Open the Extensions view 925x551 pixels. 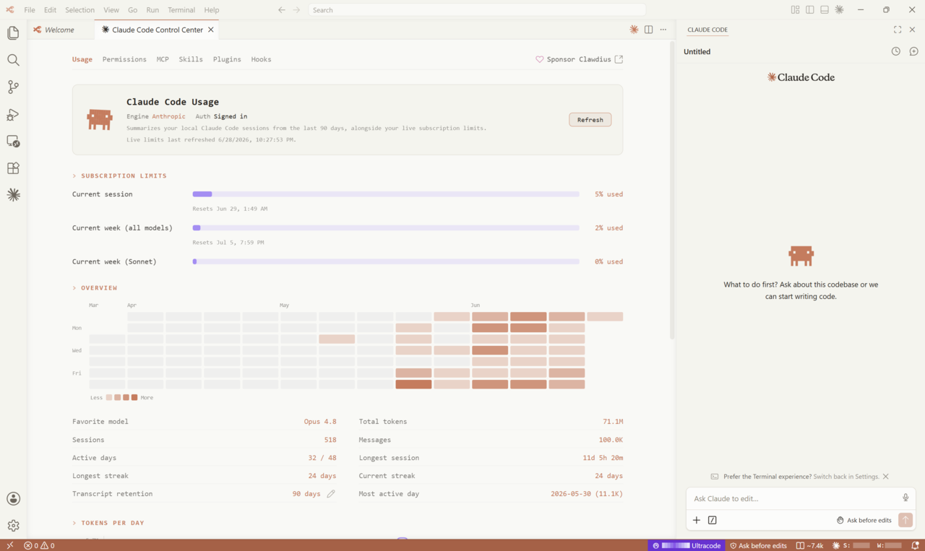13,168
